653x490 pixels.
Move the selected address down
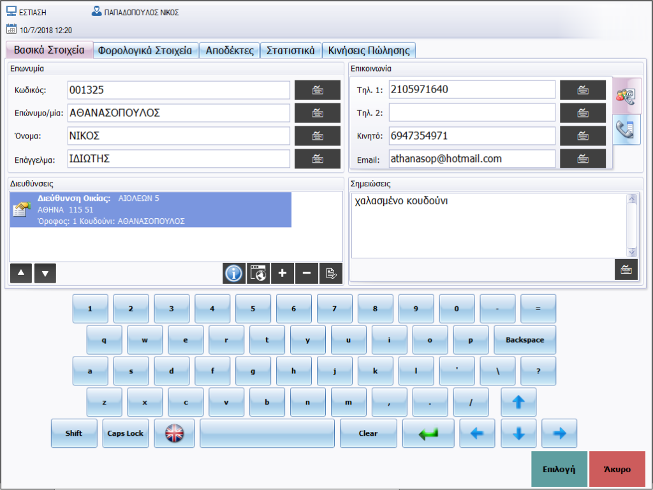[45, 273]
